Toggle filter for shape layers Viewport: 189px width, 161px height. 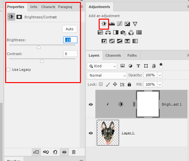pyautogui.click(x=146, y=66)
